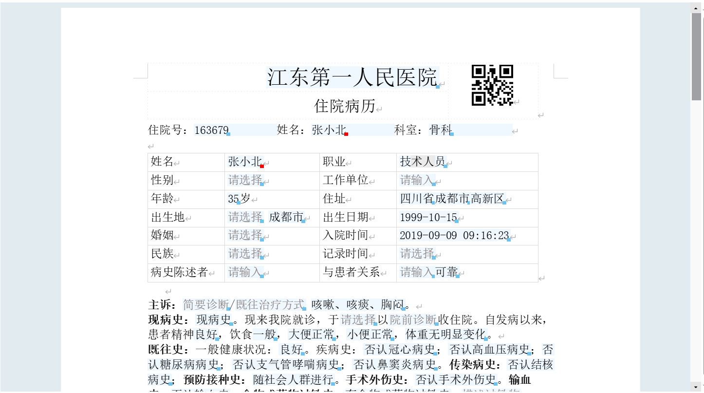
Task: Select the 科室 field showing 骨科
Action: point(441,130)
